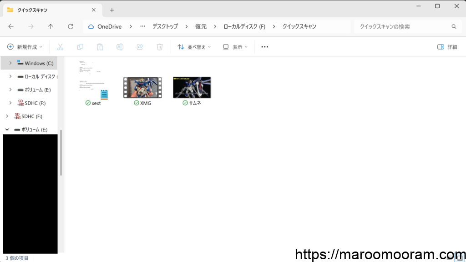Collapse the expanded ボリューム (E:) node
This screenshot has width=466, height=262.
(7, 130)
